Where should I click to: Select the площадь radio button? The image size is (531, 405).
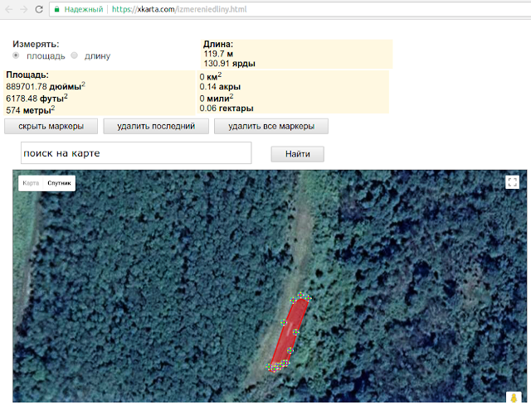[16, 55]
